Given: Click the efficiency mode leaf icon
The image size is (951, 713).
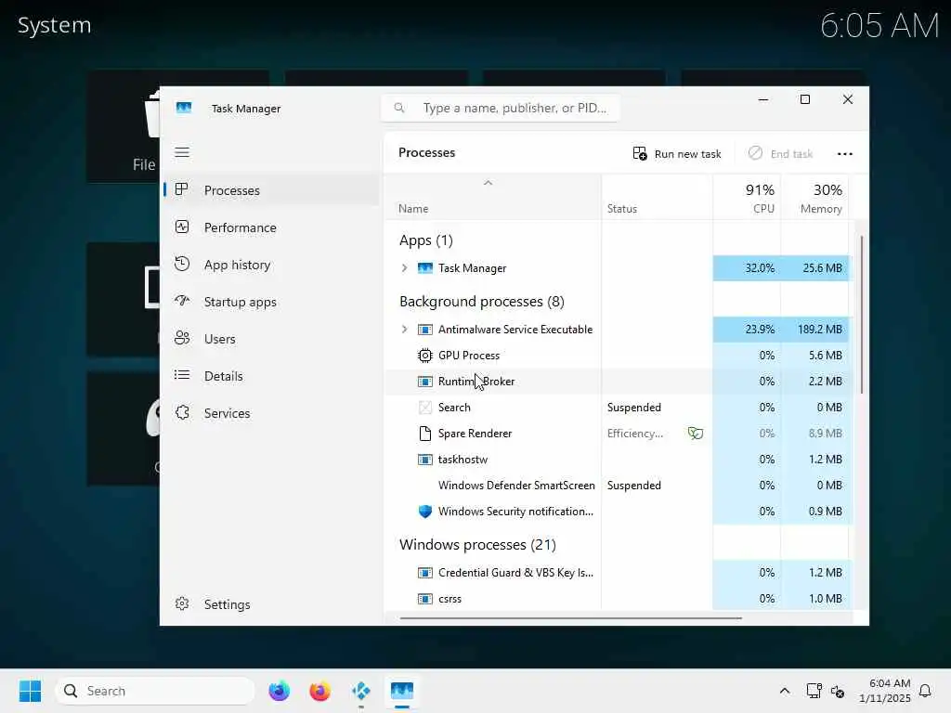Looking at the screenshot, I should (696, 433).
